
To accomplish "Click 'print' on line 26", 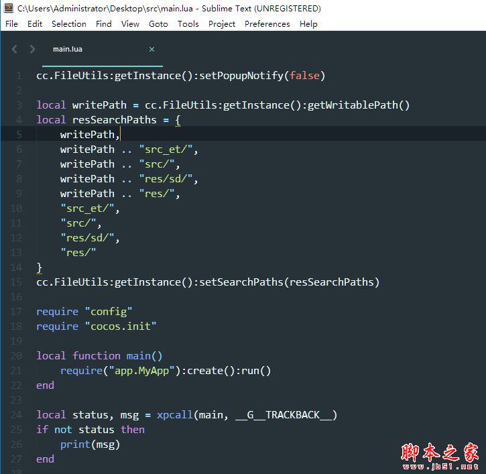I will [x=75, y=445].
